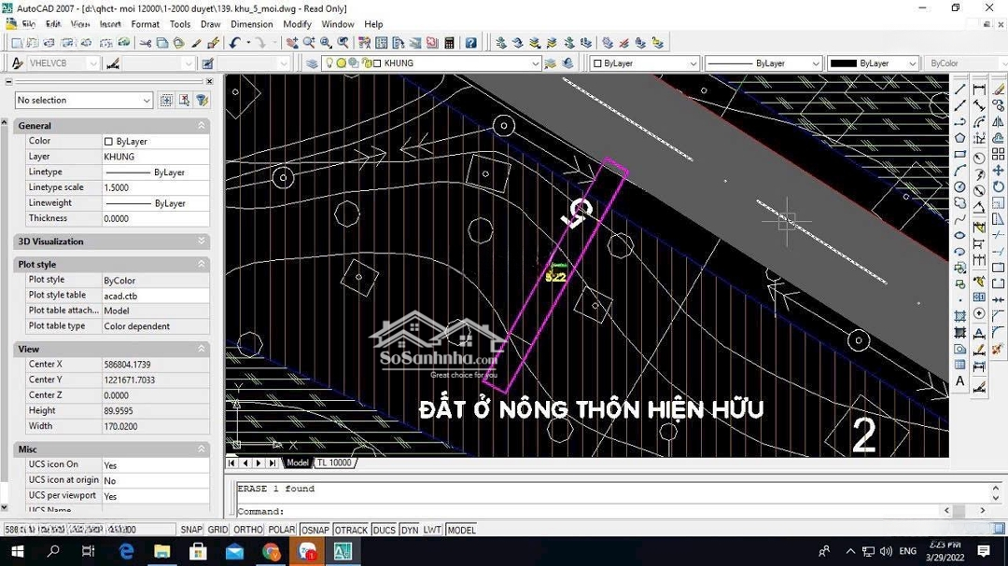The height and width of the screenshot is (566, 1008).
Task: Pick the Multiline Text tool
Action: pyautogui.click(x=960, y=381)
